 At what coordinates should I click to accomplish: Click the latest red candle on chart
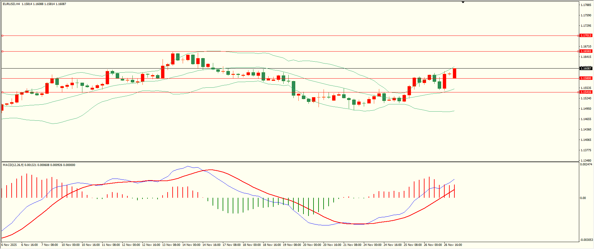point(454,73)
